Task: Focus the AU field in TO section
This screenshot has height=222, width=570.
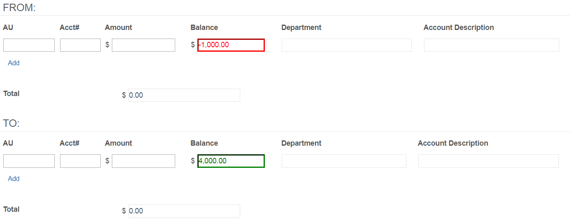Action: pos(29,161)
